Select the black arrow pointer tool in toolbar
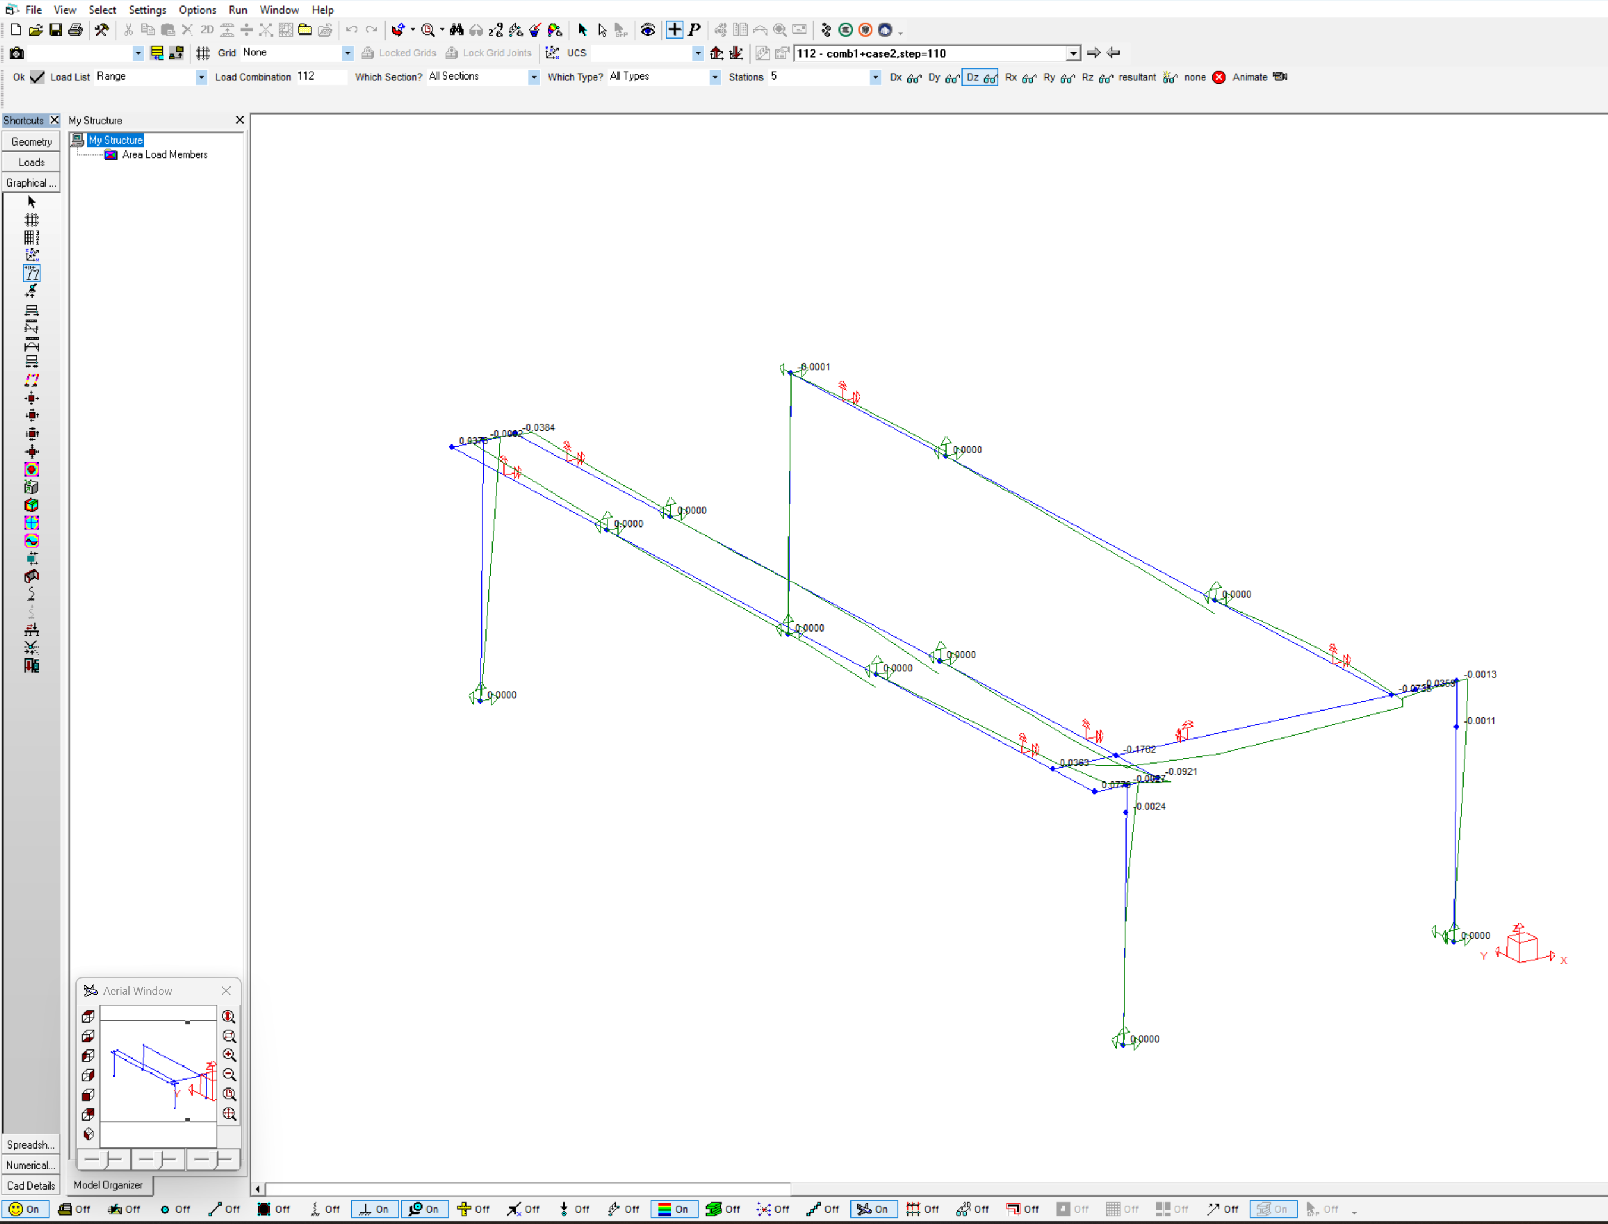The width and height of the screenshot is (1608, 1224). pyautogui.click(x=582, y=30)
